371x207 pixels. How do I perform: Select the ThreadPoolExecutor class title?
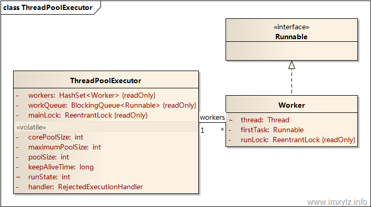coord(106,80)
